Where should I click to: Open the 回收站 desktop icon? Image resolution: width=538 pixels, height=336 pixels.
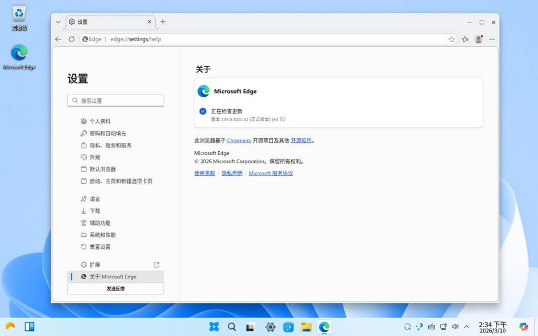click(19, 18)
